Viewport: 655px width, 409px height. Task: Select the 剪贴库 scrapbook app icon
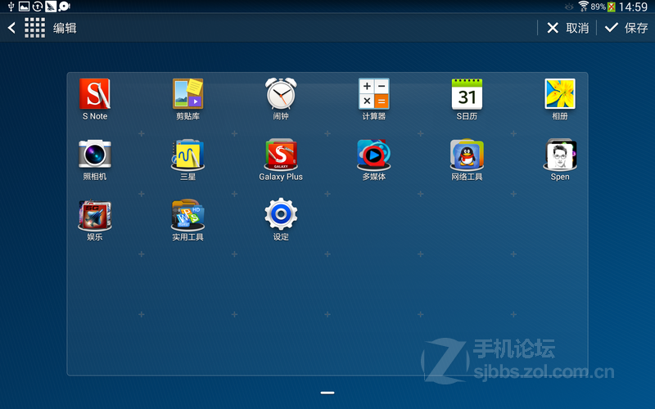tap(188, 94)
